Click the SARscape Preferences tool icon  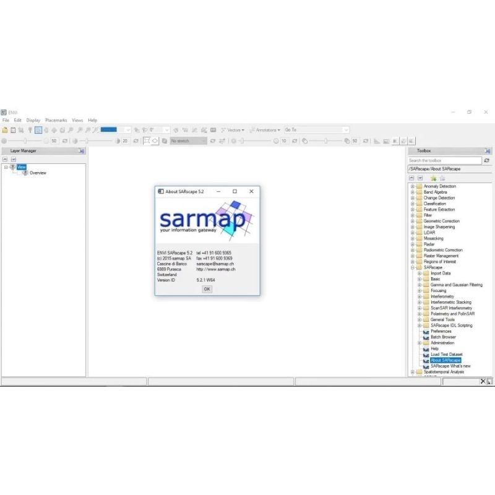[x=426, y=331]
